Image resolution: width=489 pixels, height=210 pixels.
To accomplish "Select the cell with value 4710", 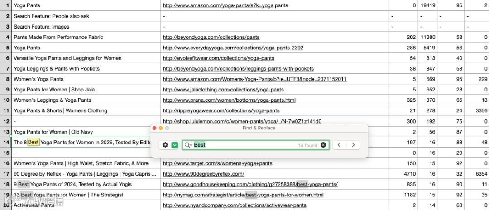I will 403,174.
